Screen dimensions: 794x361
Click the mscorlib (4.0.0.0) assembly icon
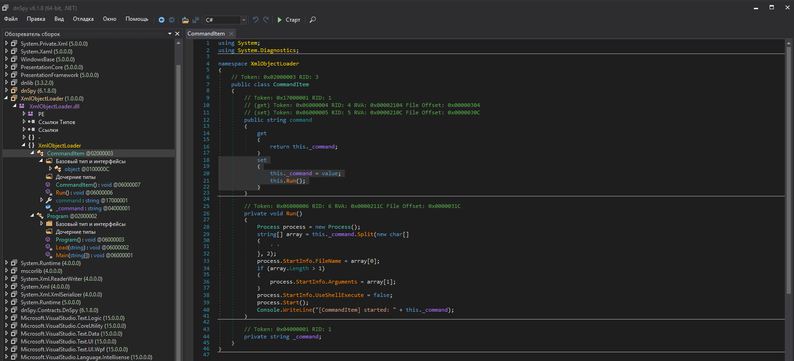click(x=14, y=271)
